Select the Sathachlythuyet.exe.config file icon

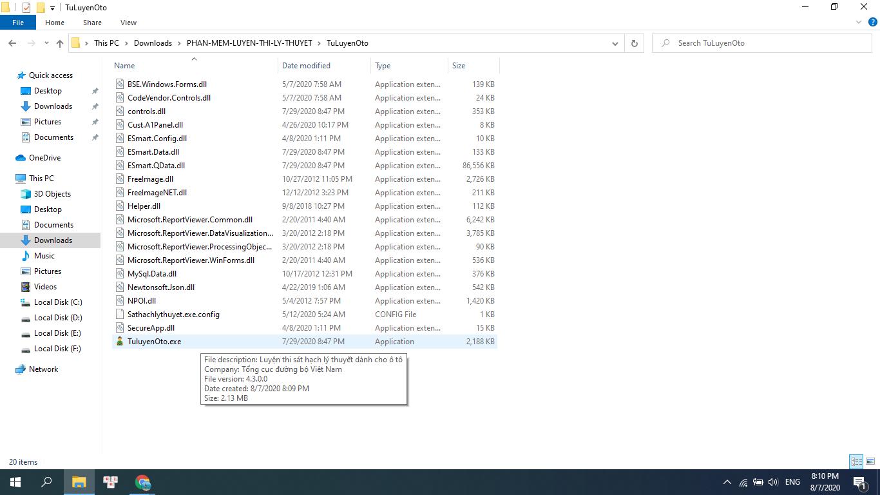click(120, 315)
